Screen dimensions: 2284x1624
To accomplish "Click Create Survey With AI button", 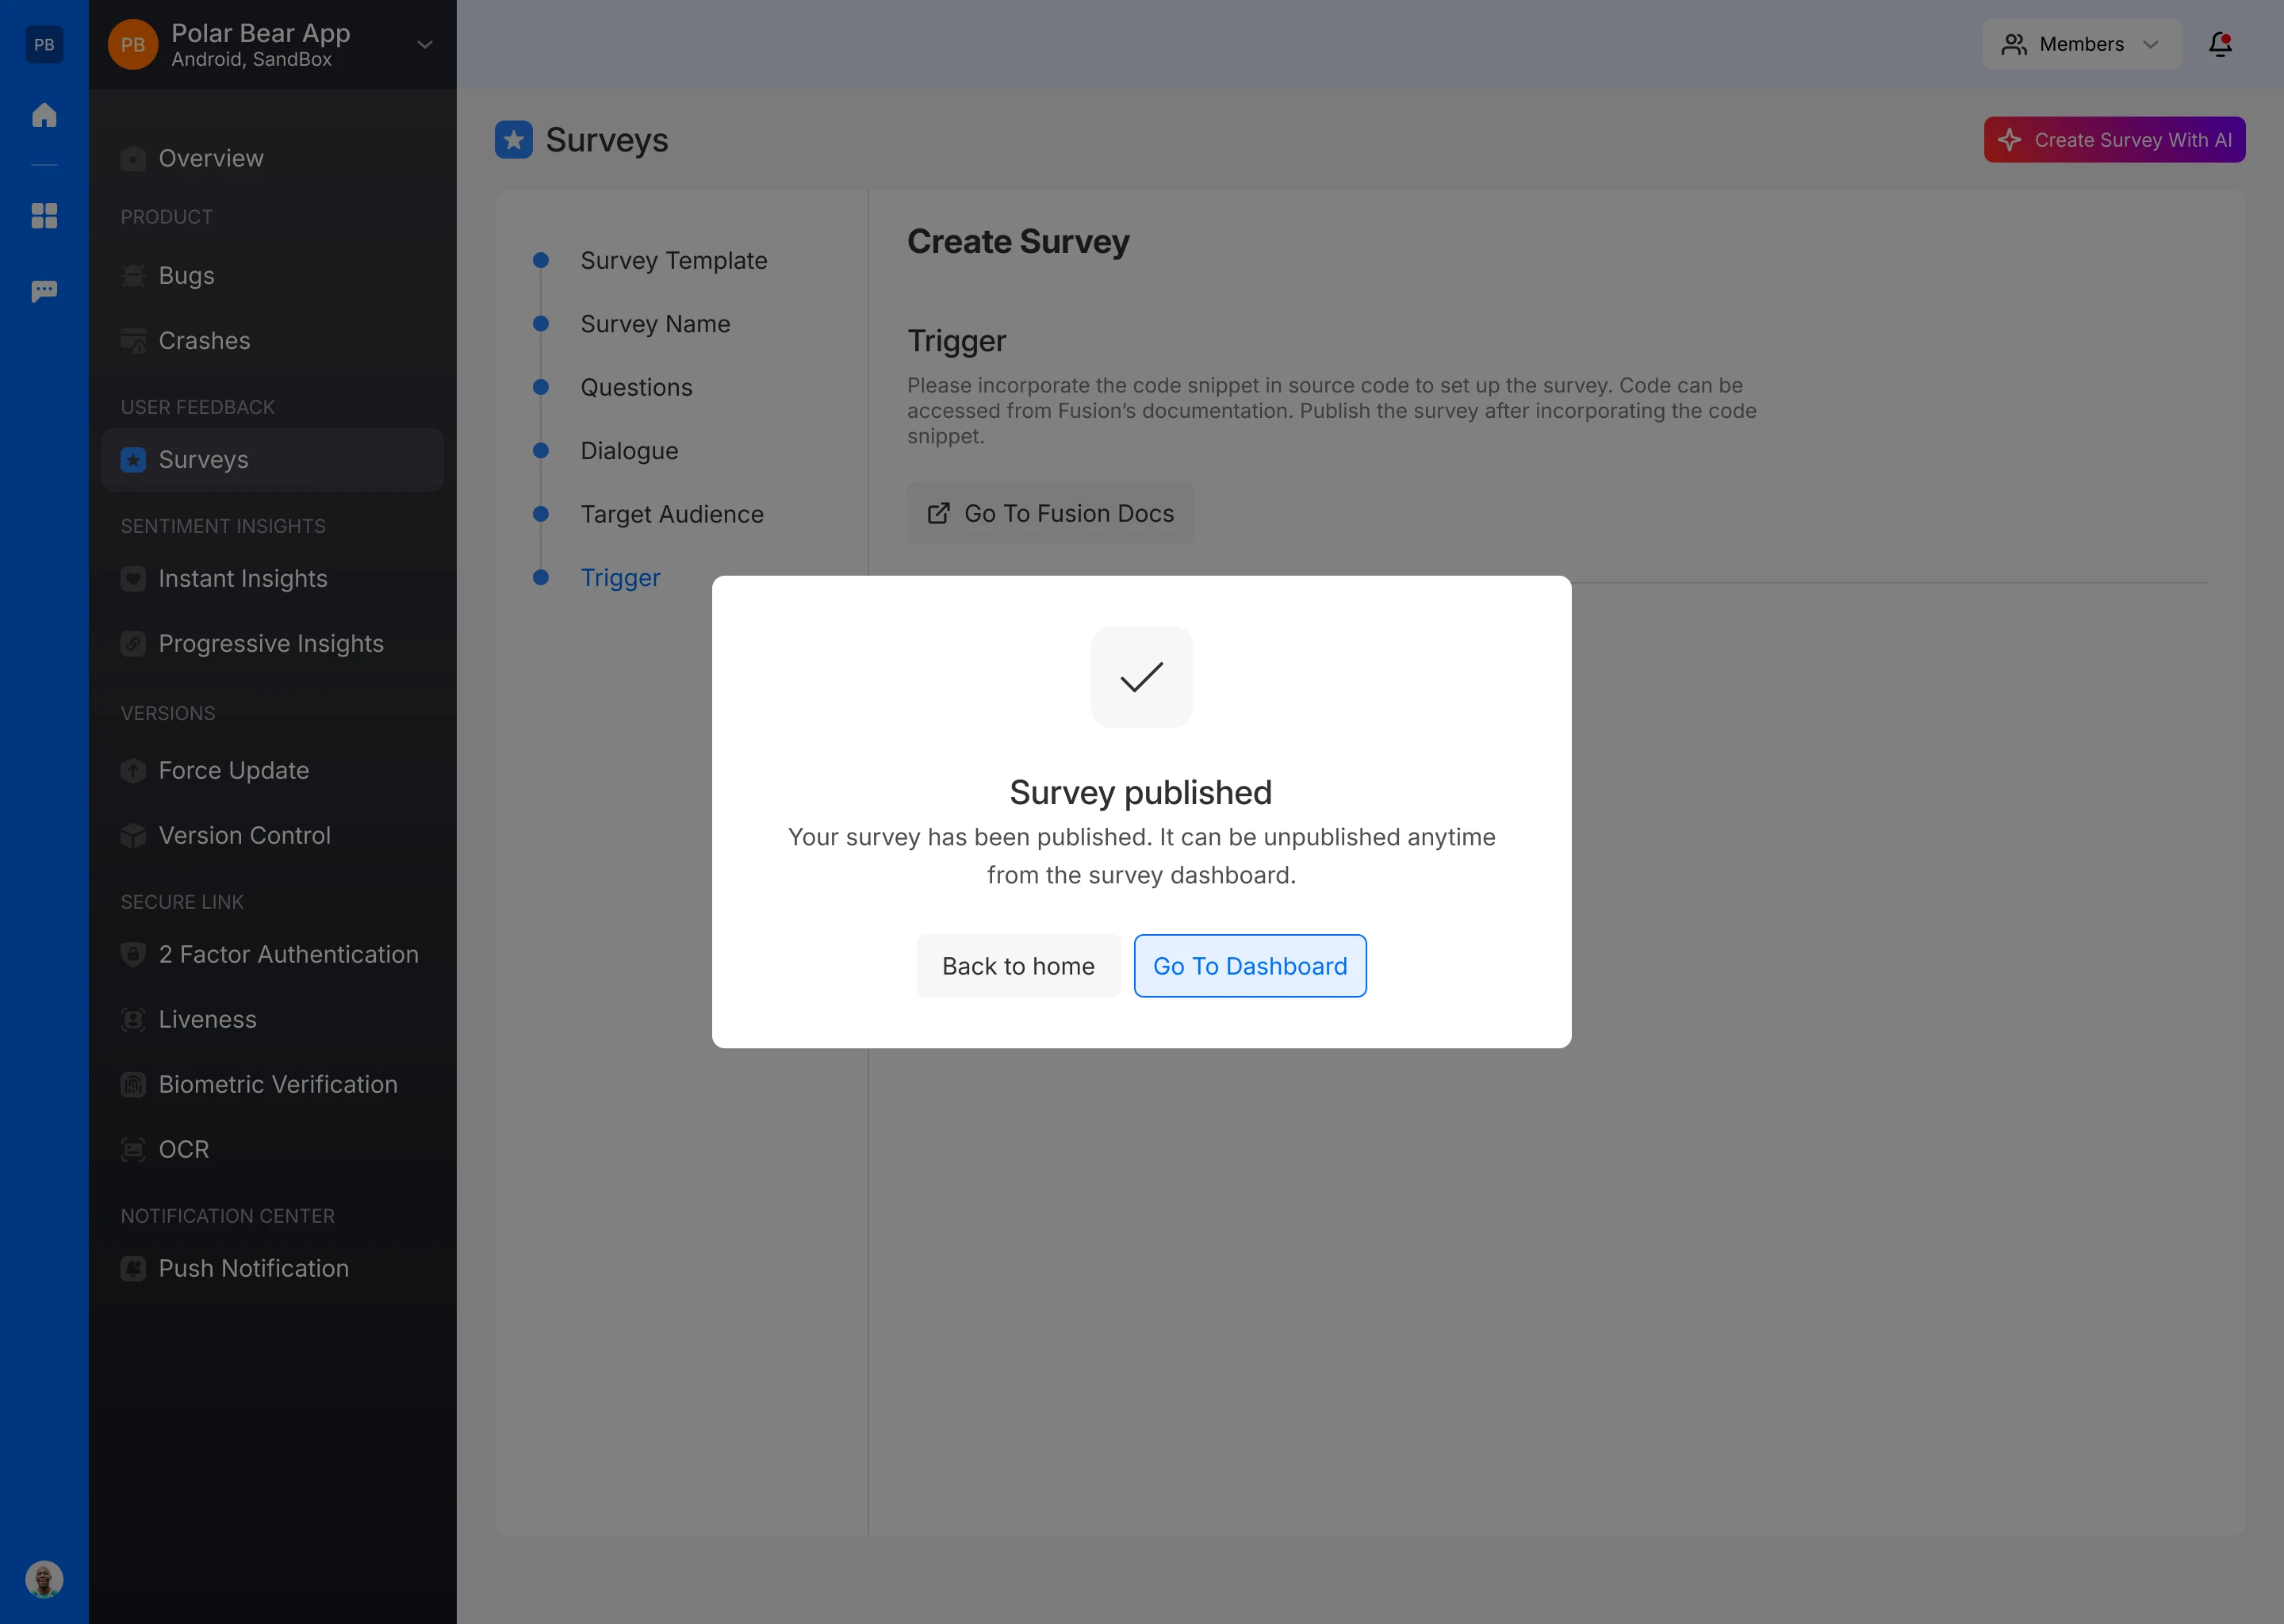I will pos(2114,140).
